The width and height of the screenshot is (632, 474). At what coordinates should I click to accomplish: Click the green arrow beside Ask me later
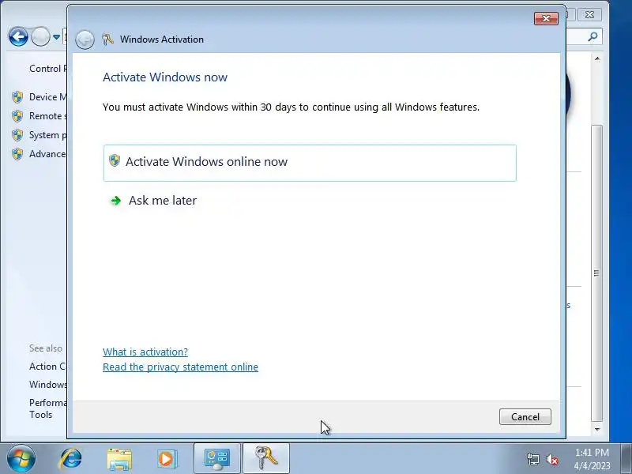[x=115, y=201]
